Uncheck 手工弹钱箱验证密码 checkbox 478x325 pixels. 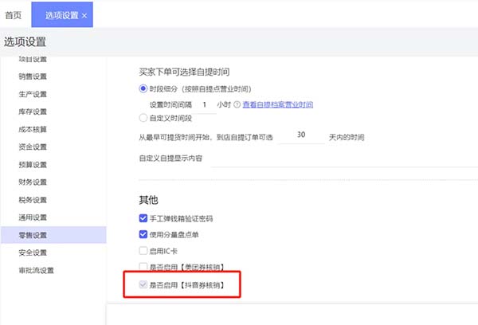143,218
